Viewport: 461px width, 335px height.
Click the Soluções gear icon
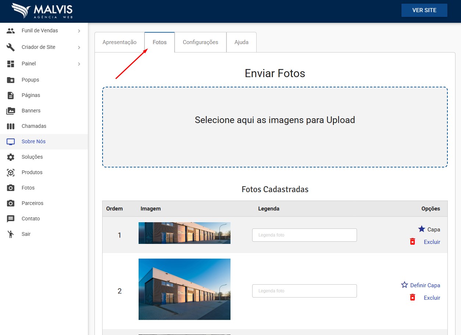[11, 157]
